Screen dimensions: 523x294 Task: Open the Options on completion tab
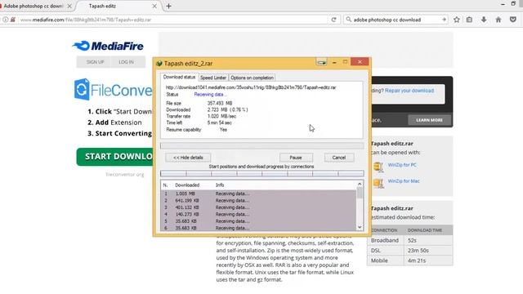252,78
